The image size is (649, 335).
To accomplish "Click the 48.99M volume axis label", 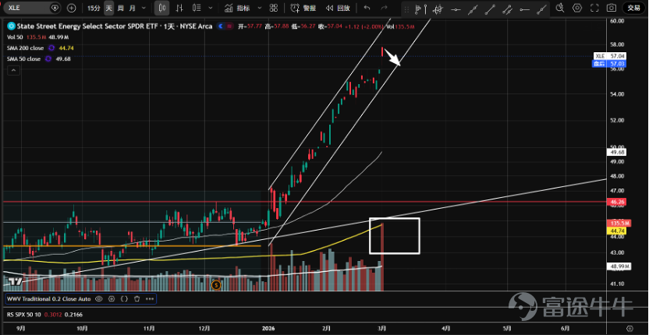I will pyautogui.click(x=619, y=266).
